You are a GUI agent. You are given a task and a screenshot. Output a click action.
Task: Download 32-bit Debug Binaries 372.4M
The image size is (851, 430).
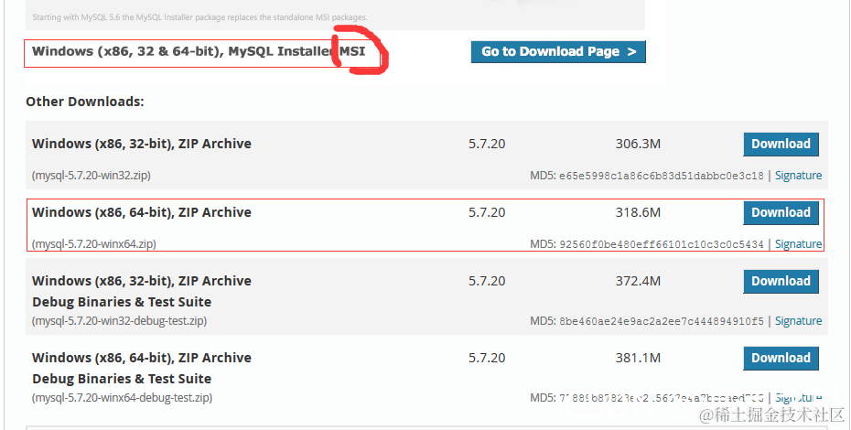(781, 281)
